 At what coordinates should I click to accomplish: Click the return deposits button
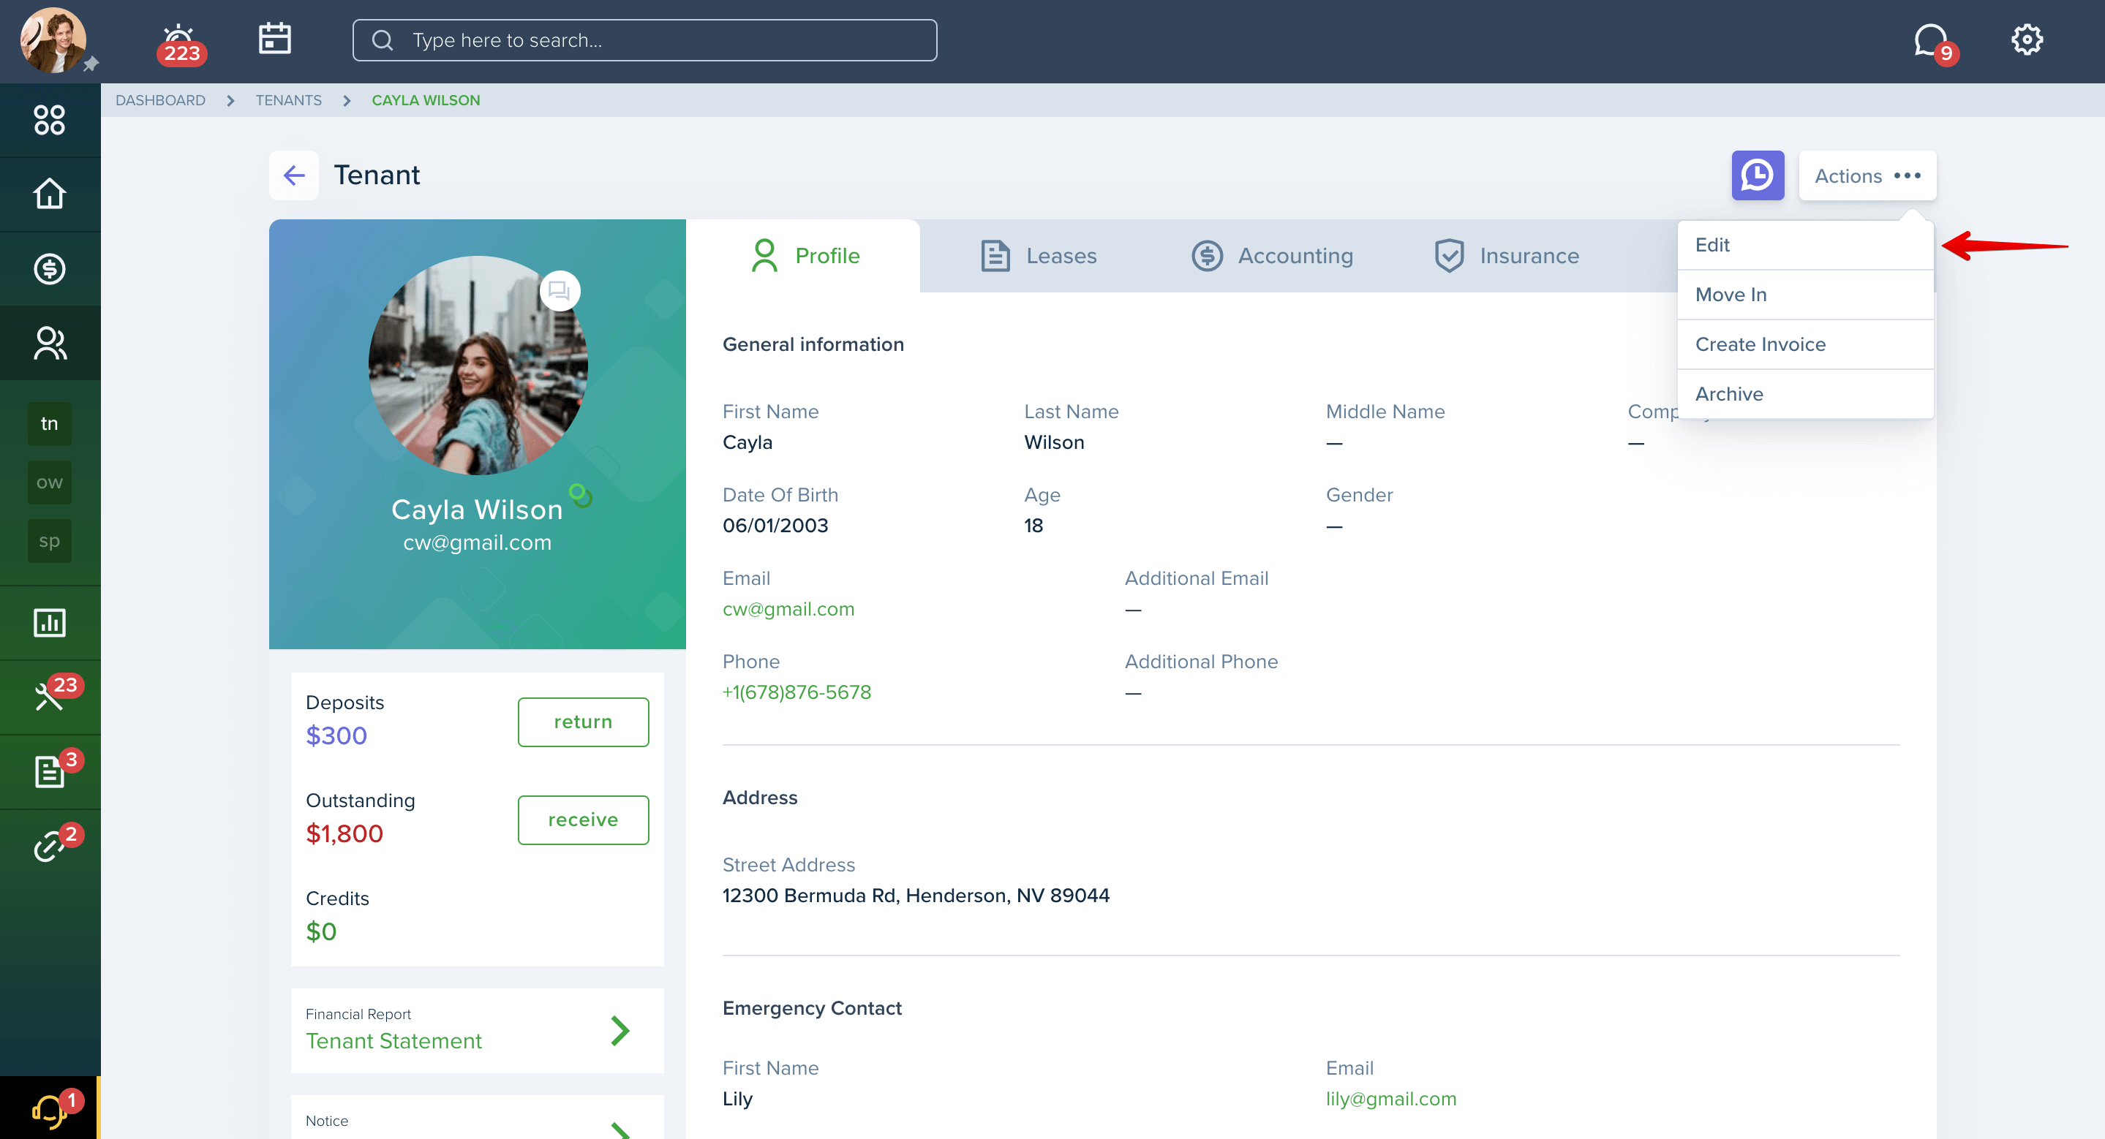click(583, 722)
